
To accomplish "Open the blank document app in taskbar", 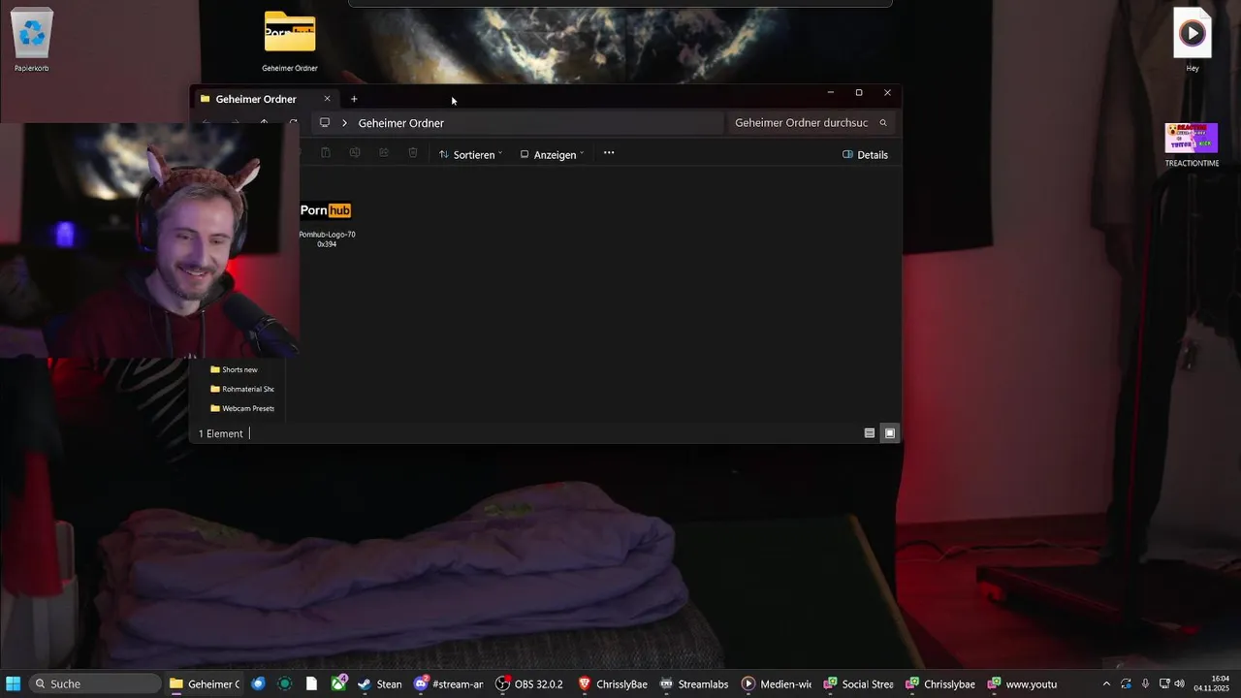I will point(311,683).
